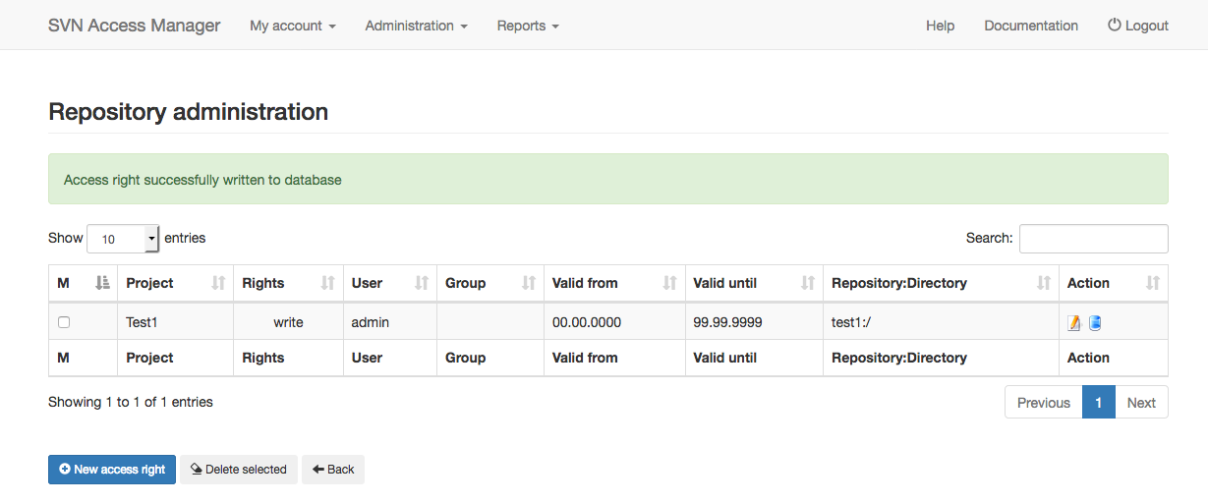Sort table by Group column arrows
Screen dimensions: 1208x503
tap(529, 283)
